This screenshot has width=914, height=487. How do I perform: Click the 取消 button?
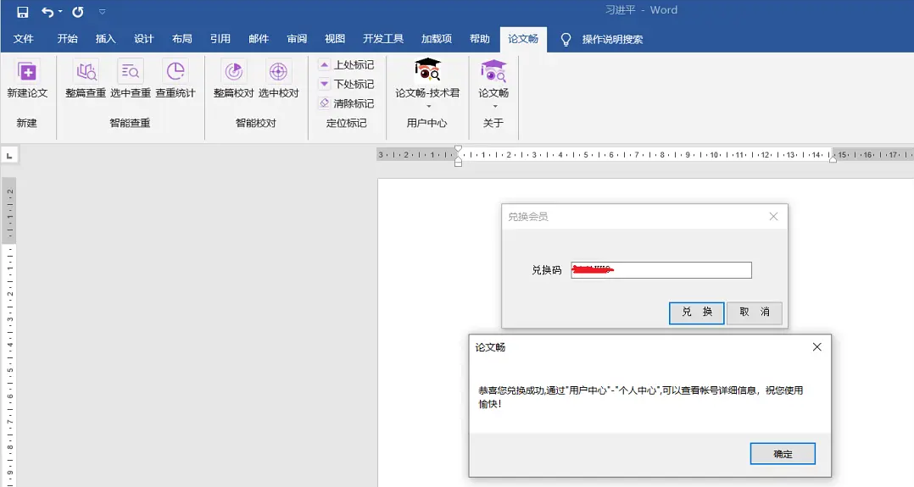(x=755, y=313)
